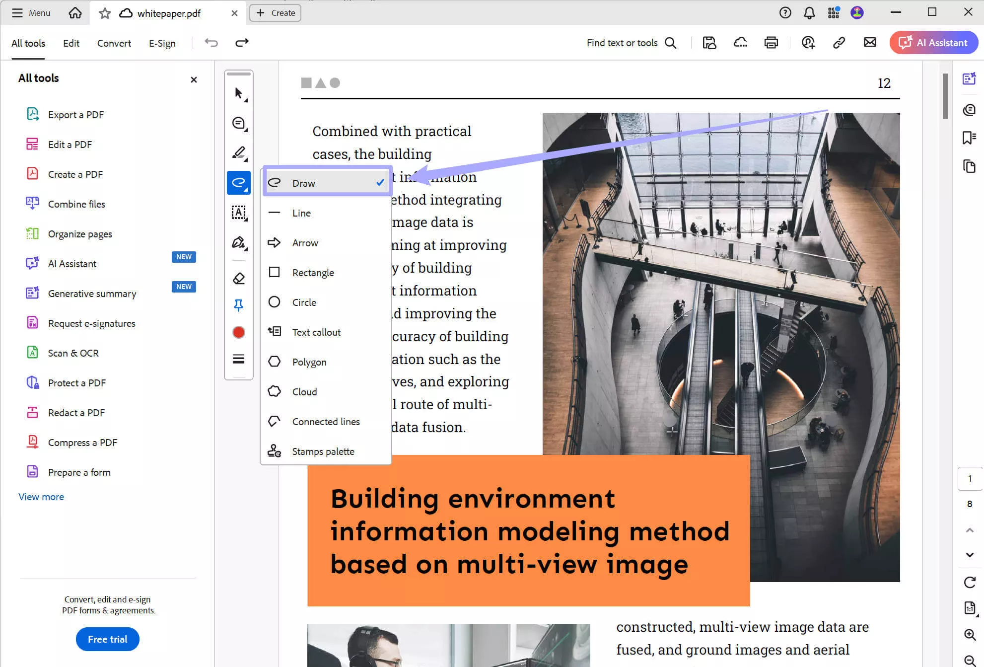Go to next page chevron
The image size is (984, 667).
(970, 555)
